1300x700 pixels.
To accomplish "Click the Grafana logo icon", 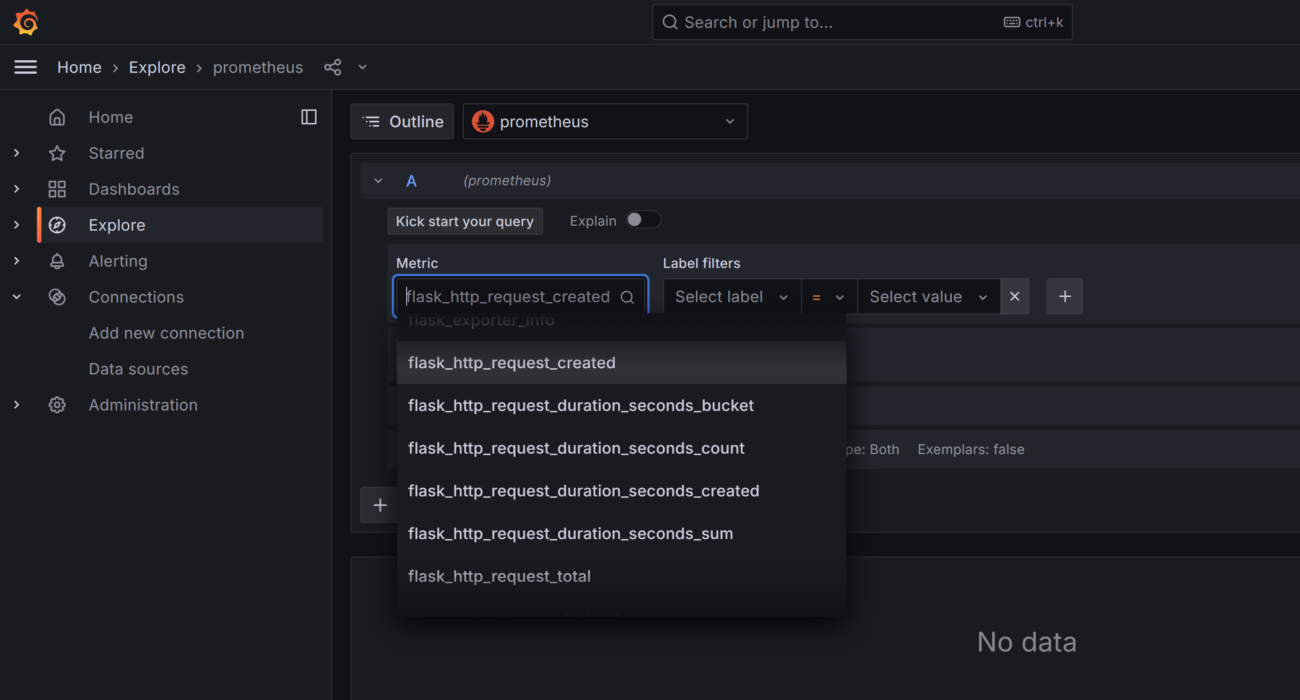I will pos(26,22).
